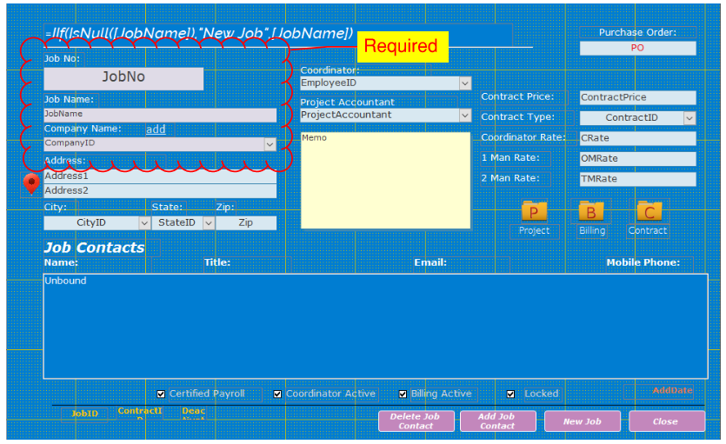Click the Job Contacts heading label
726x444 pixels.
coord(95,248)
